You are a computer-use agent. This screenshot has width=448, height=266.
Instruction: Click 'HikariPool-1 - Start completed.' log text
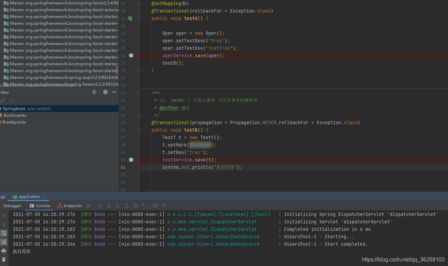[x=326, y=244]
